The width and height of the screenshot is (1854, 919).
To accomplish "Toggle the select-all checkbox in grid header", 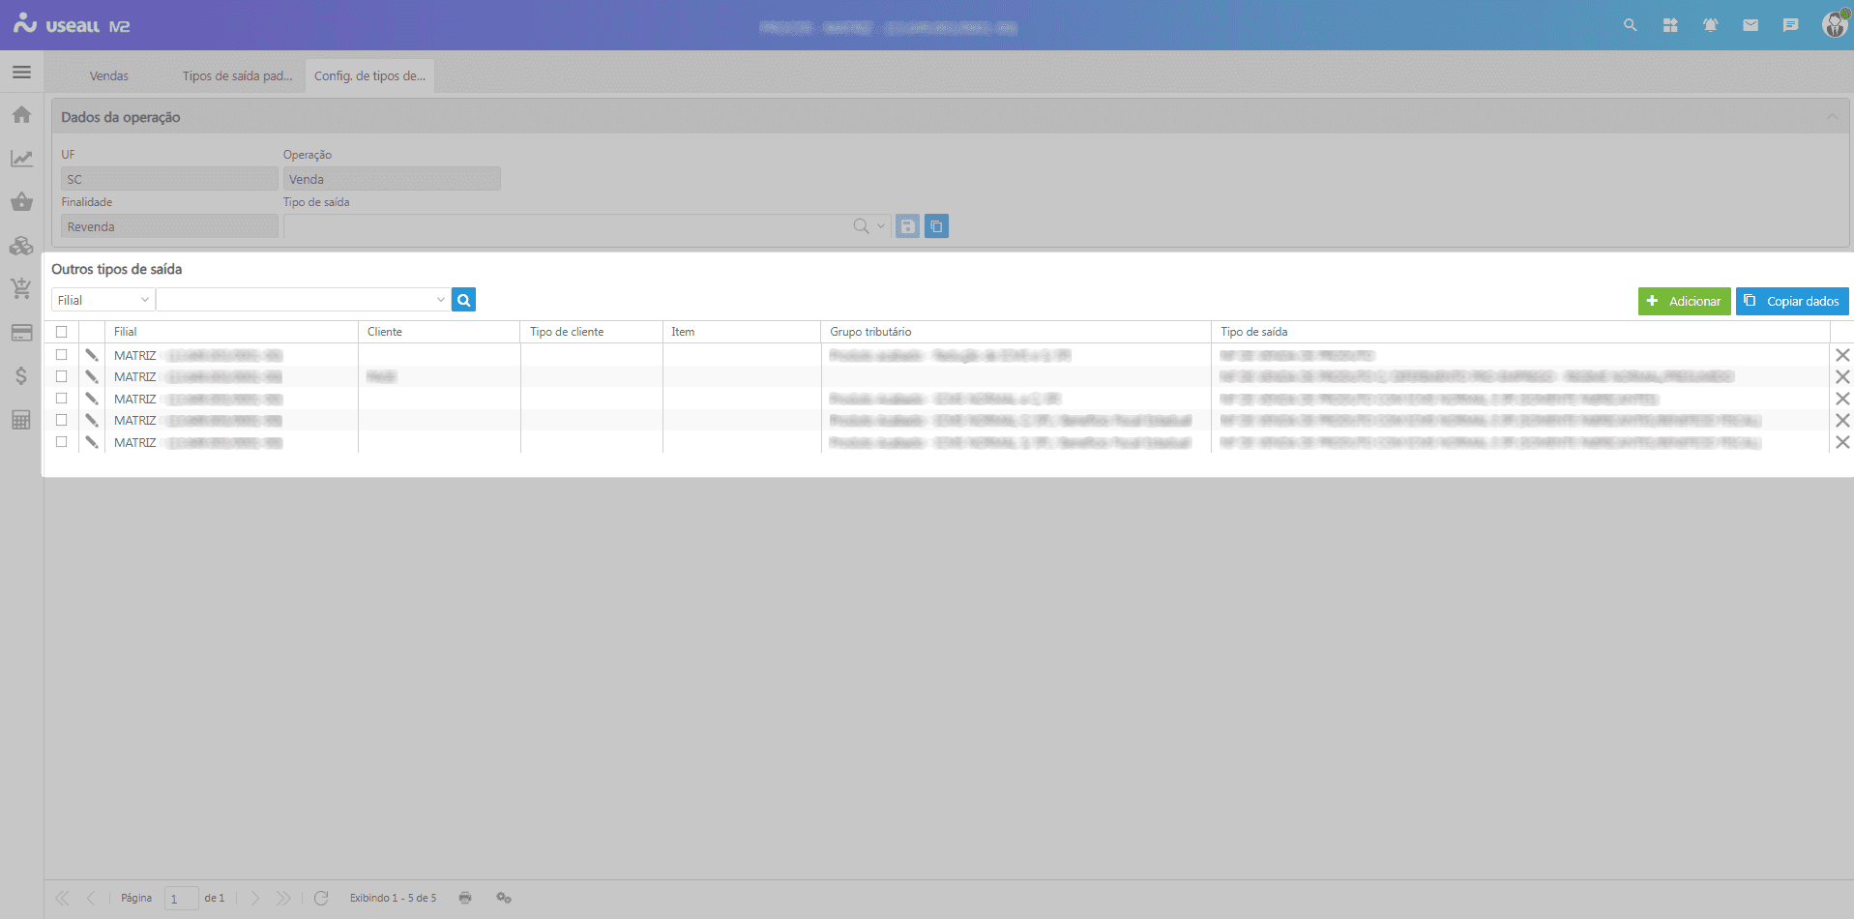I will 62,332.
